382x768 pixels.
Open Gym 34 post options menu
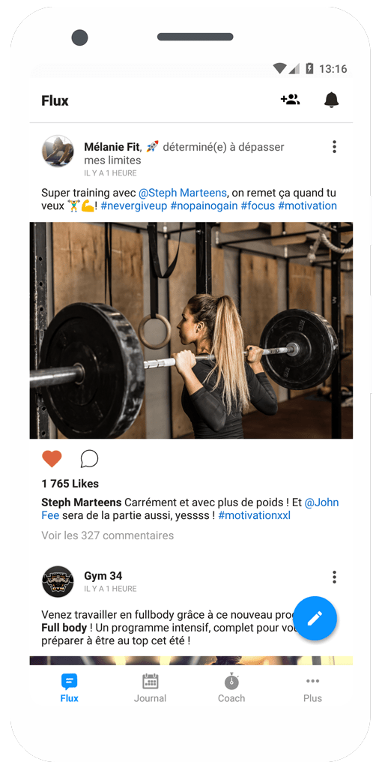coord(334,577)
